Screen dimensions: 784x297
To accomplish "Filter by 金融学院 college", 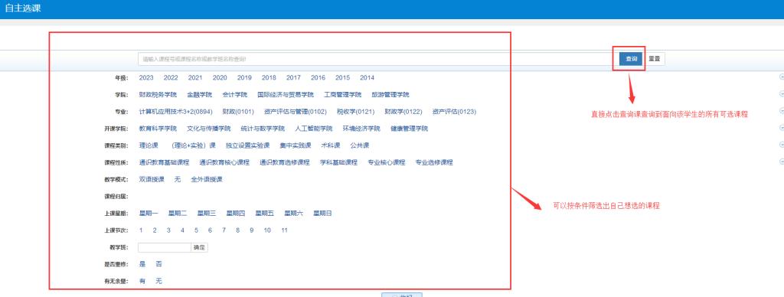I will 200,94.
